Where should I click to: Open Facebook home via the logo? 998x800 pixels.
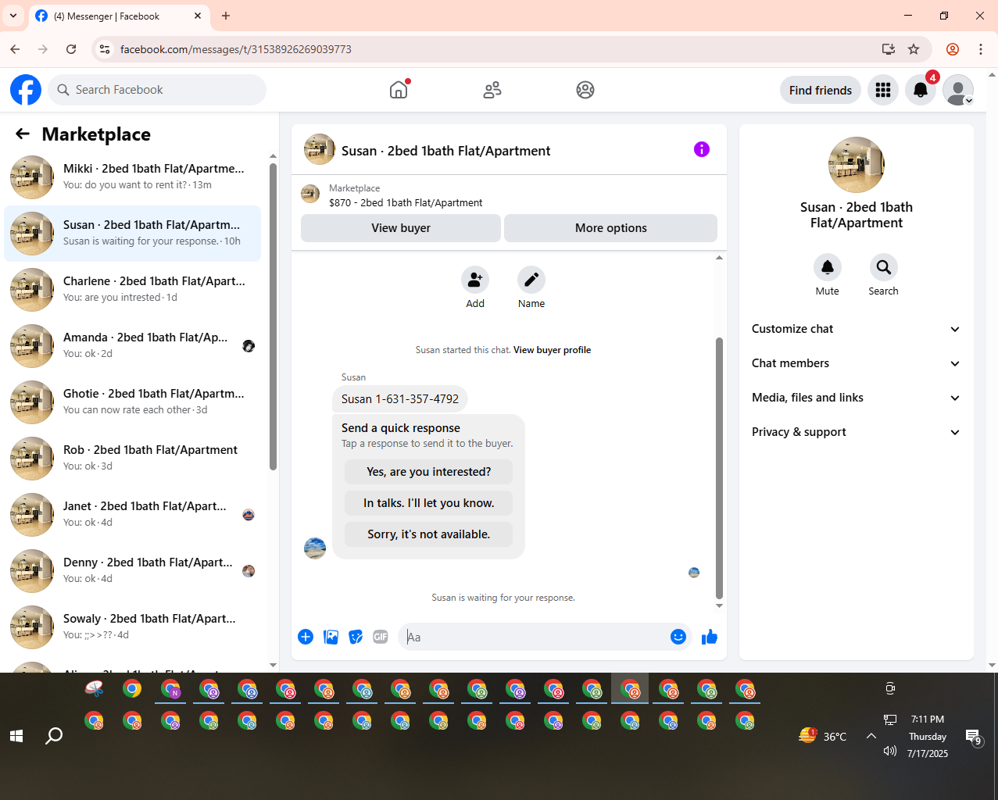pyautogui.click(x=26, y=90)
